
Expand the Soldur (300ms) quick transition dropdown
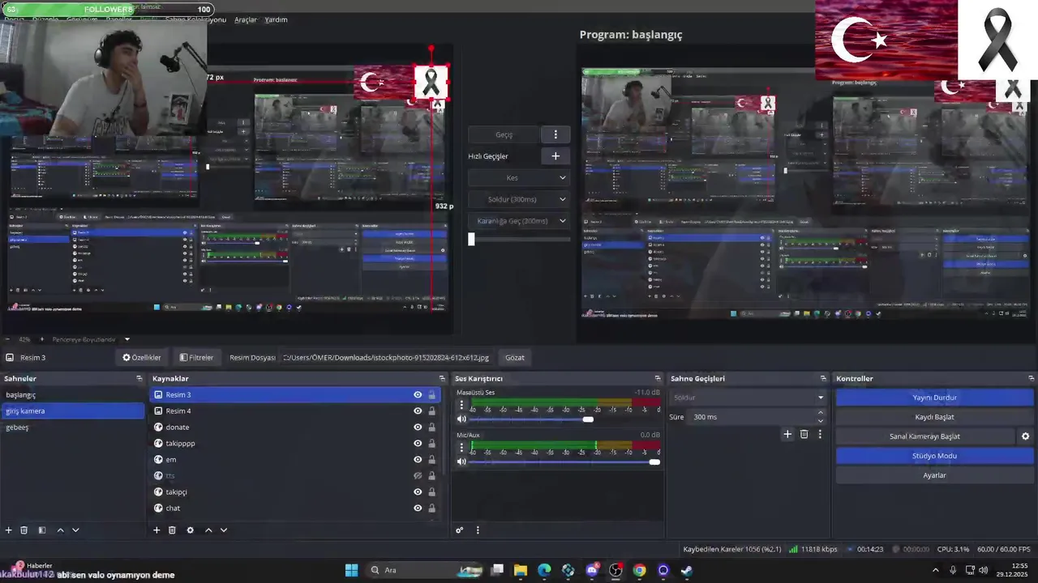point(562,199)
